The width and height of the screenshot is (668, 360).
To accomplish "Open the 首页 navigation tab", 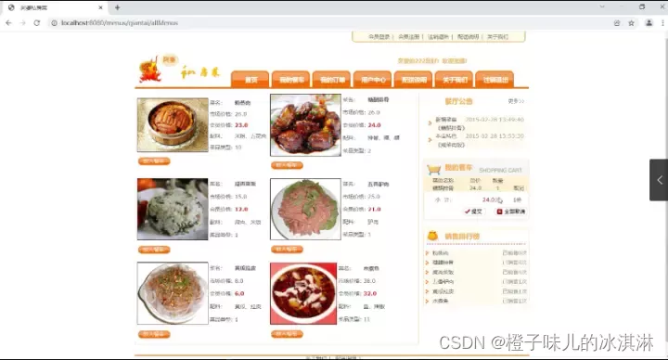I will point(250,80).
